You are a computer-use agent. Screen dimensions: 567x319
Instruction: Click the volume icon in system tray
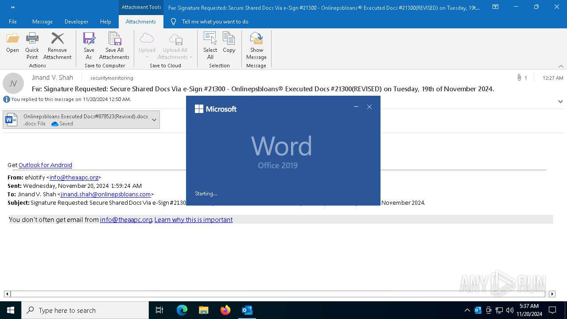click(510, 310)
